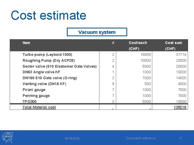Click TPG300 cost each 5000

(147, 102)
